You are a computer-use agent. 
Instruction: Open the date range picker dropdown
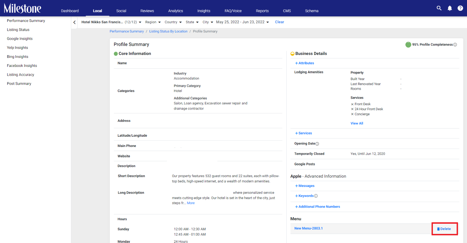[x=243, y=22]
